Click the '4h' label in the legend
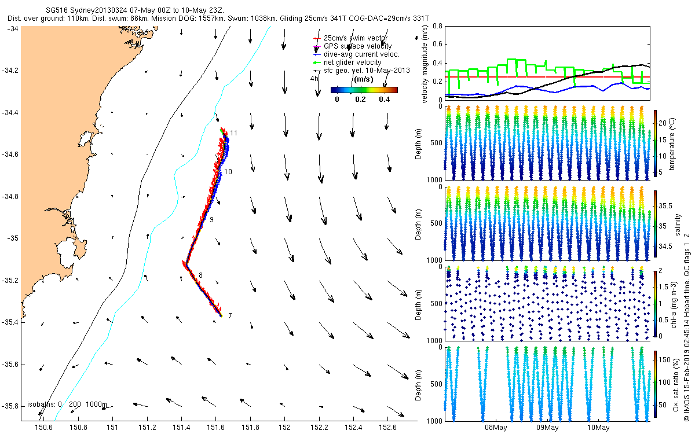 (x=314, y=78)
